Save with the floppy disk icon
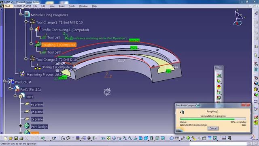Viewport: 259px width, 146px height. tap(16, 138)
